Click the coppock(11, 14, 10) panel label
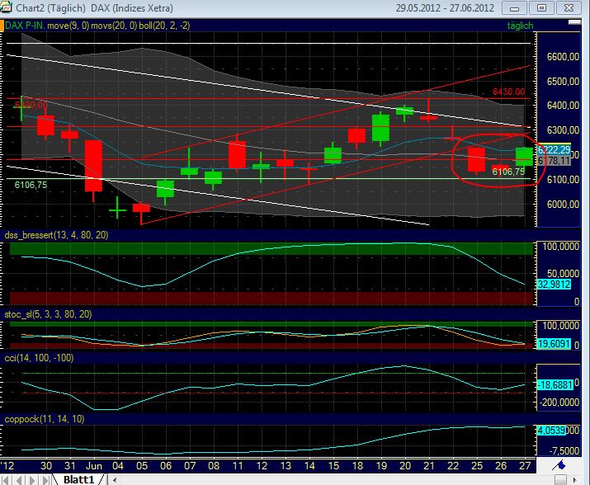This screenshot has height=485, width=590. (45, 419)
